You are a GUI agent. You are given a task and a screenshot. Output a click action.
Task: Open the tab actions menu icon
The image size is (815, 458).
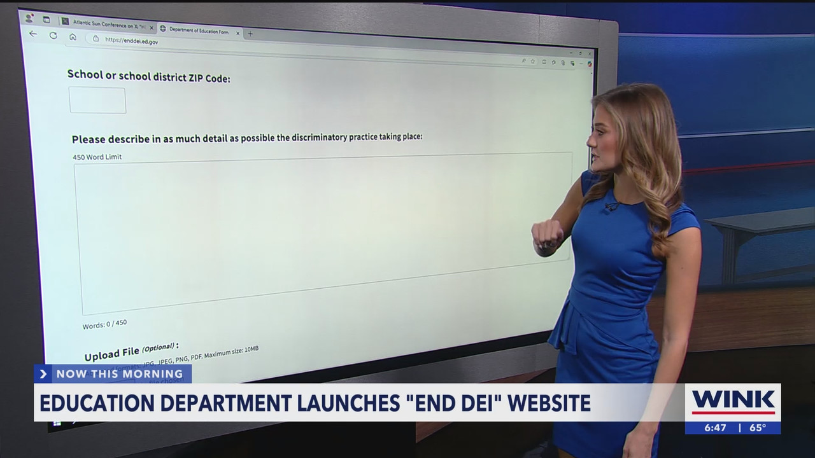pyautogui.click(x=46, y=20)
